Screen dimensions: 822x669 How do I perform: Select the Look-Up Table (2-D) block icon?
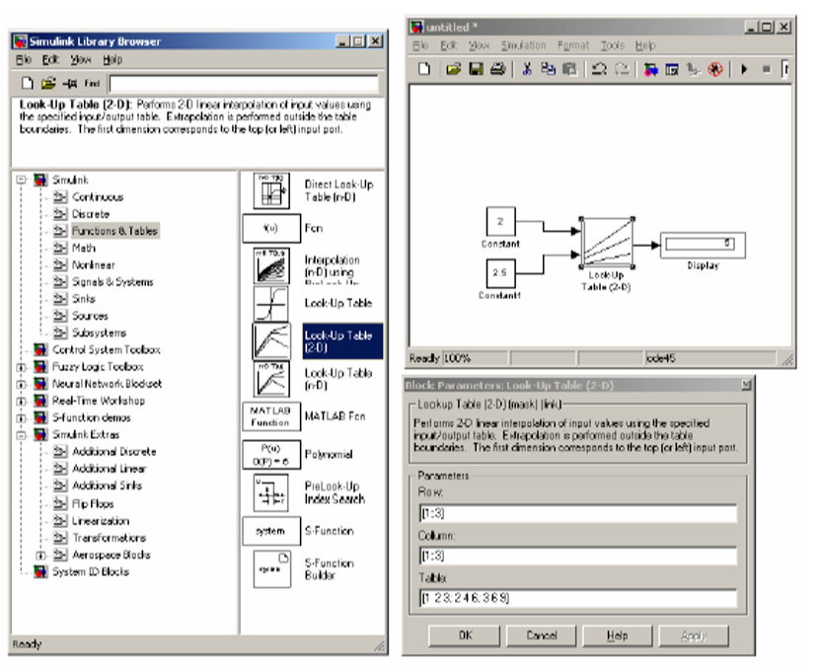(271, 341)
